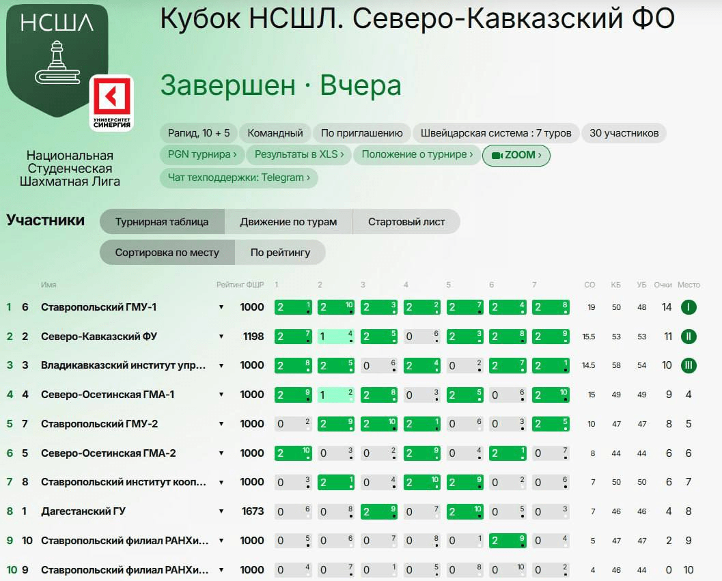The width and height of the screenshot is (722, 581).
Task: Click the Synergy University red logo
Action: (x=111, y=102)
